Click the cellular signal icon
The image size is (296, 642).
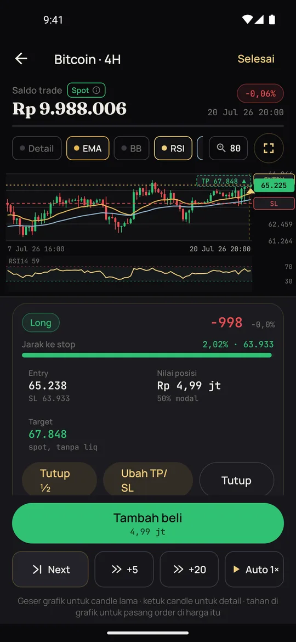point(259,19)
